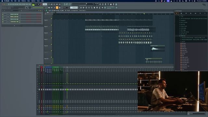Select the Zoom tool in playlist toolbar
208x117 pixels.
tap(61, 10)
